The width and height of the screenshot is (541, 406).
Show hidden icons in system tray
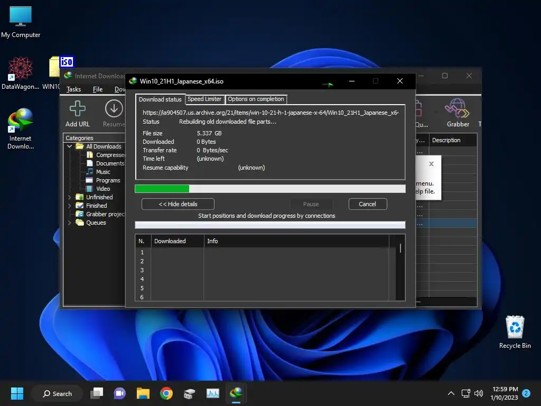pos(451,393)
